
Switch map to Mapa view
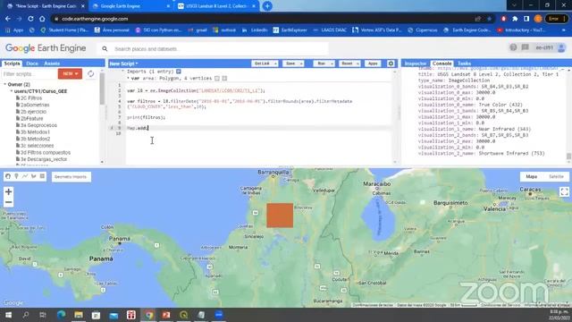(x=532, y=177)
